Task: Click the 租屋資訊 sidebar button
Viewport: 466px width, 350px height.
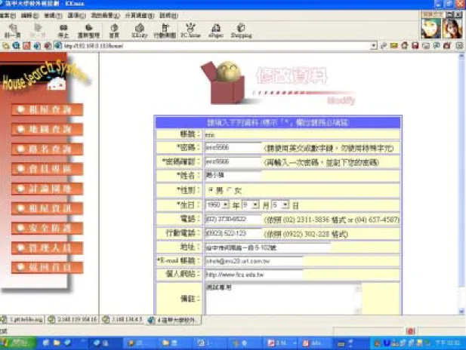Action: (48, 208)
